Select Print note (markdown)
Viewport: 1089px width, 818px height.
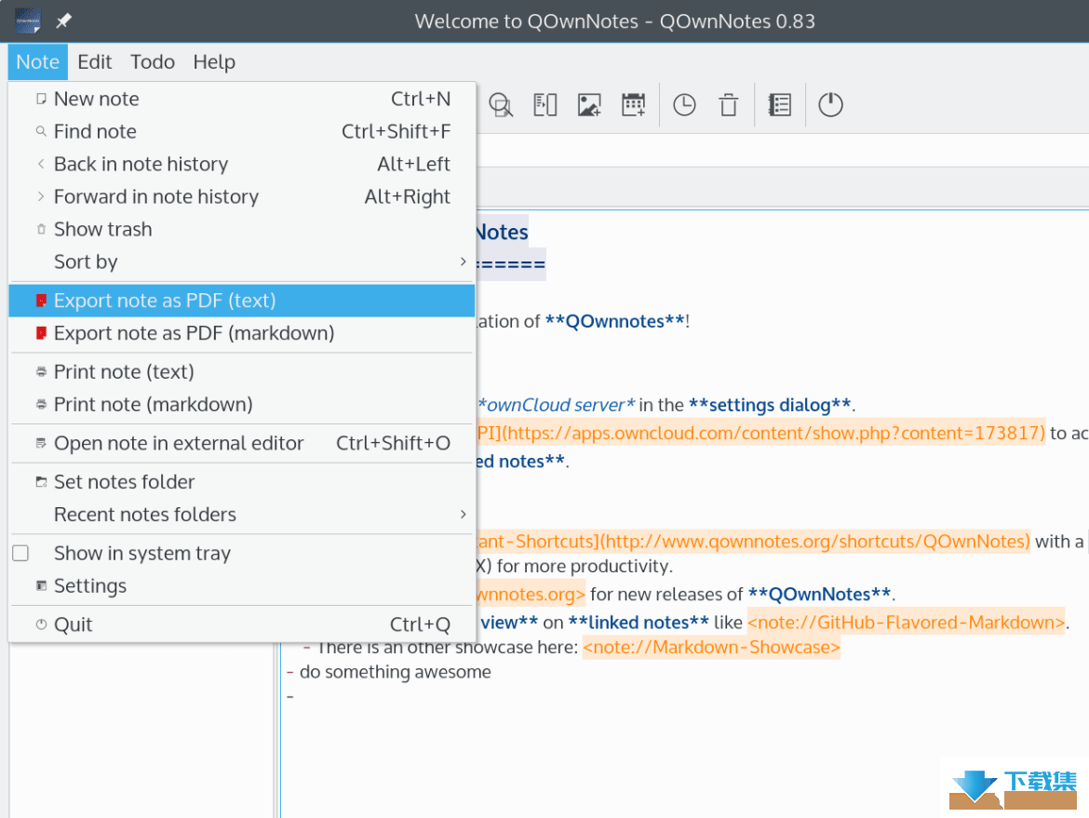(x=242, y=404)
